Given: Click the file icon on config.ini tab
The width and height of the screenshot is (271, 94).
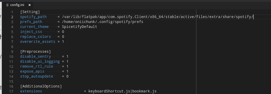Looking at the screenshot, I should coord(7,5).
